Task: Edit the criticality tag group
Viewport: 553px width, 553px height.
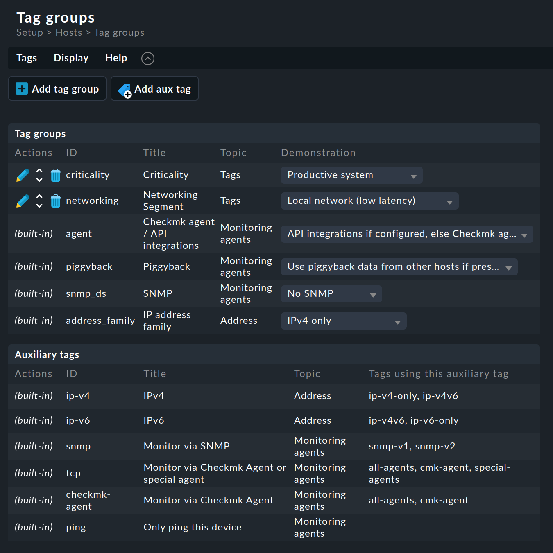Action: (23, 175)
